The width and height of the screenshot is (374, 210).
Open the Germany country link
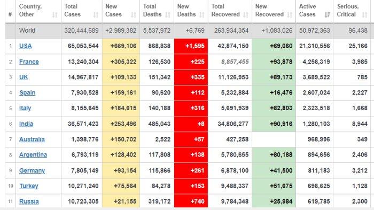click(x=32, y=170)
